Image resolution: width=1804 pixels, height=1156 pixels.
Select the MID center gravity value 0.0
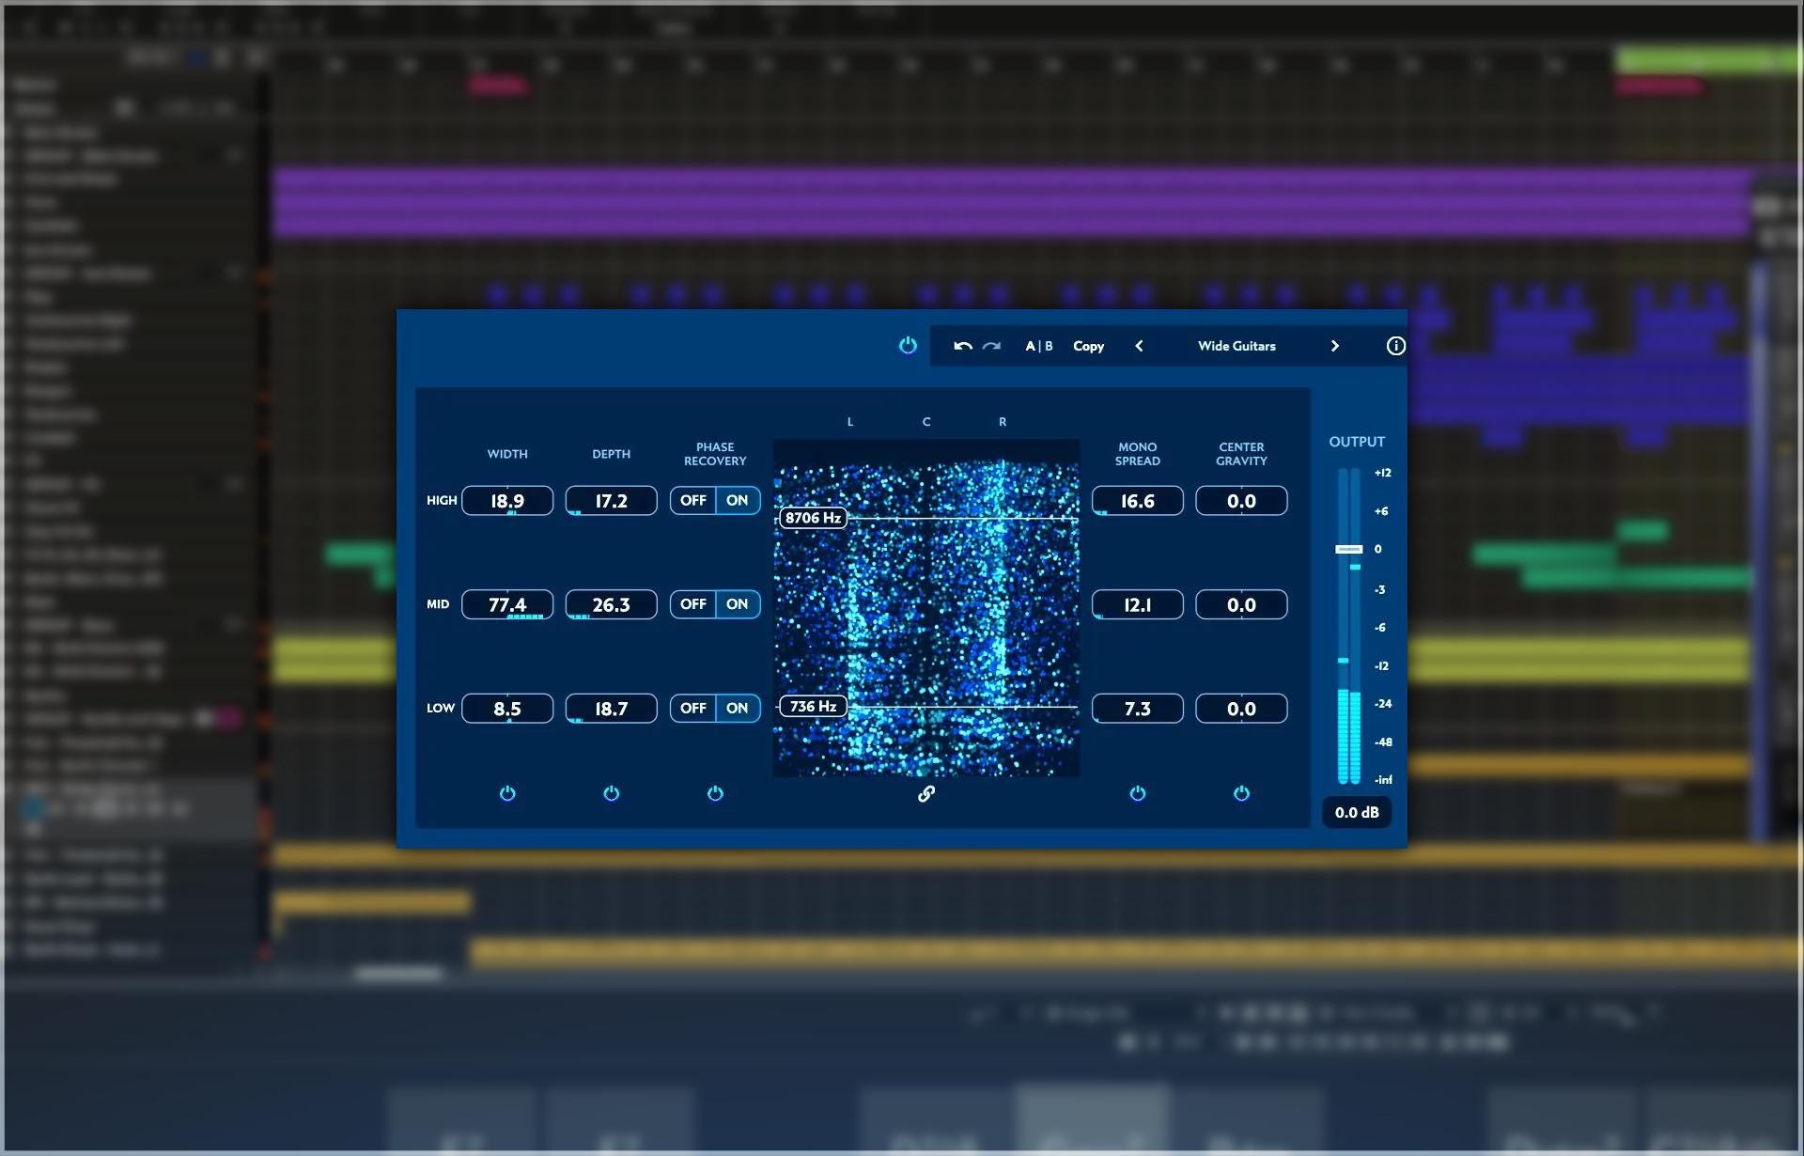click(x=1241, y=604)
